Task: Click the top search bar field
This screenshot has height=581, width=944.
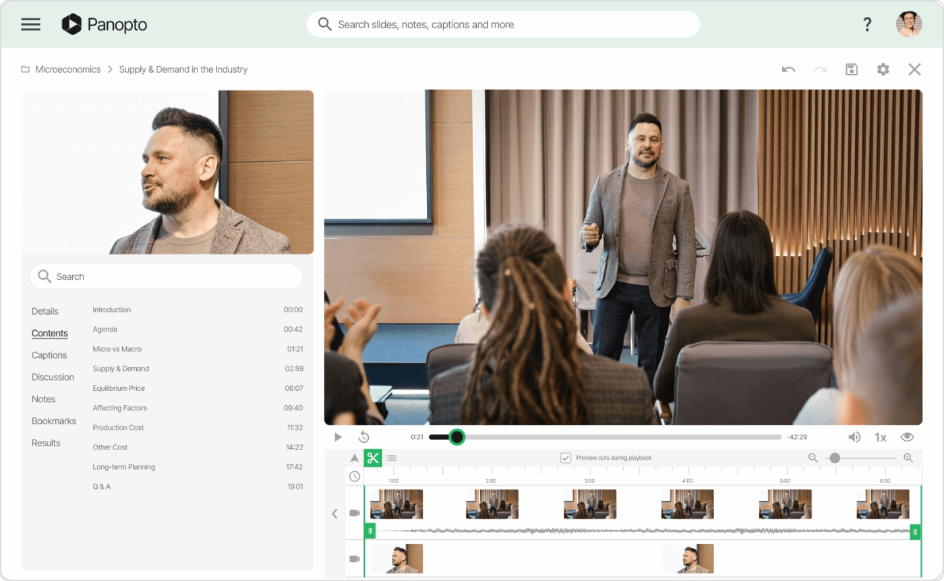Action: click(503, 25)
